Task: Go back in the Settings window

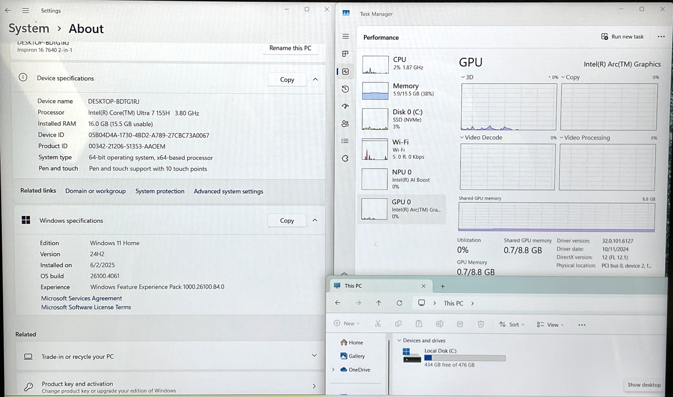Action: point(8,11)
